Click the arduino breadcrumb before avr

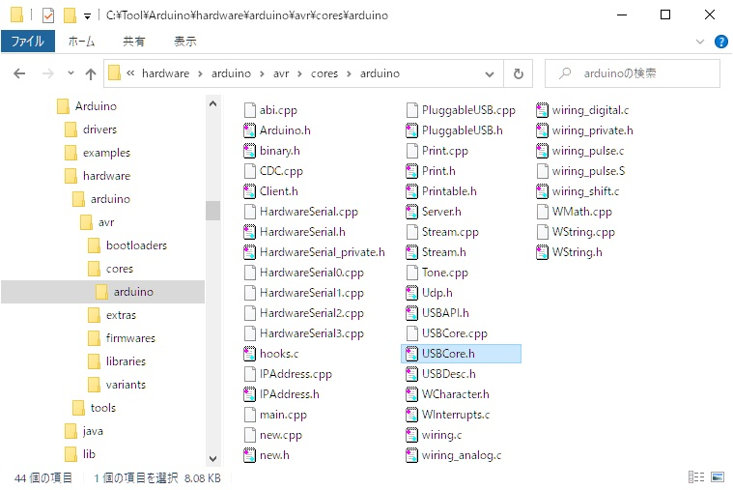(231, 73)
